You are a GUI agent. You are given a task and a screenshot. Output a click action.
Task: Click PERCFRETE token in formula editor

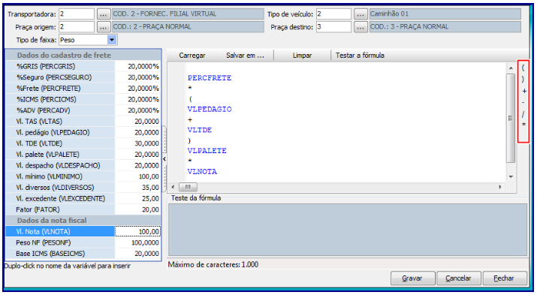pyautogui.click(x=210, y=78)
